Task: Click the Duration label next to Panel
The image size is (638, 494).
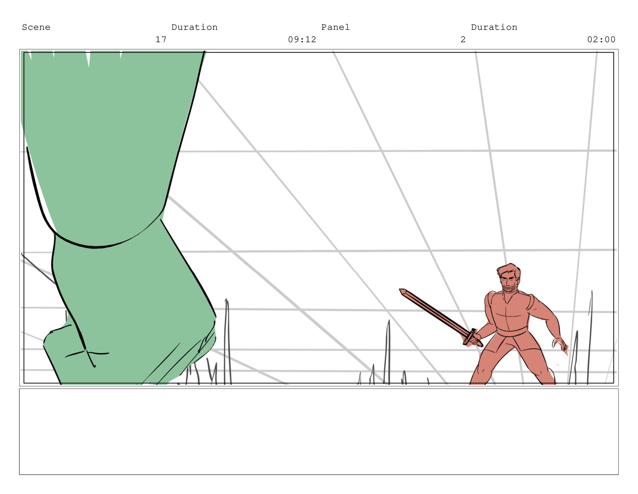Action: (494, 27)
